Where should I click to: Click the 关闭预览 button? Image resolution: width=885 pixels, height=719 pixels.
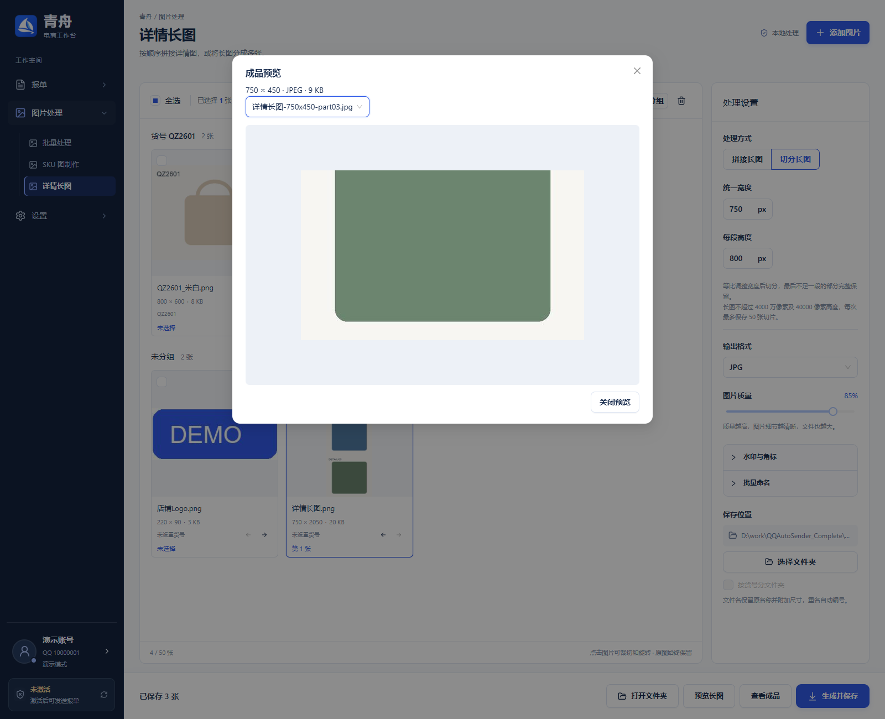(x=615, y=402)
